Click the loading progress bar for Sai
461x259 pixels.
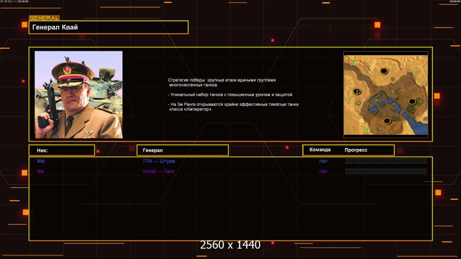(386, 171)
